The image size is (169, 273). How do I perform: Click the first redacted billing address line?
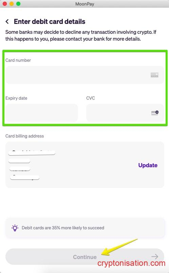(32, 153)
